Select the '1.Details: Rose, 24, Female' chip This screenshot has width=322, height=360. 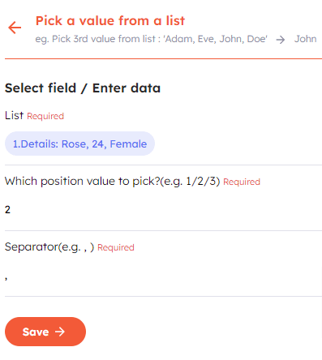79,144
